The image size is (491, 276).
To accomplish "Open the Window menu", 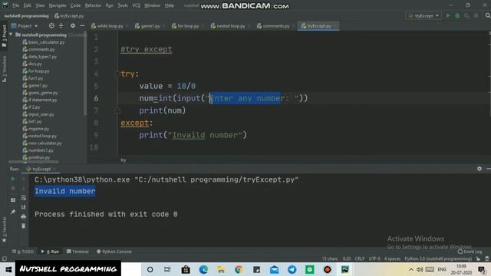I will (152, 5).
